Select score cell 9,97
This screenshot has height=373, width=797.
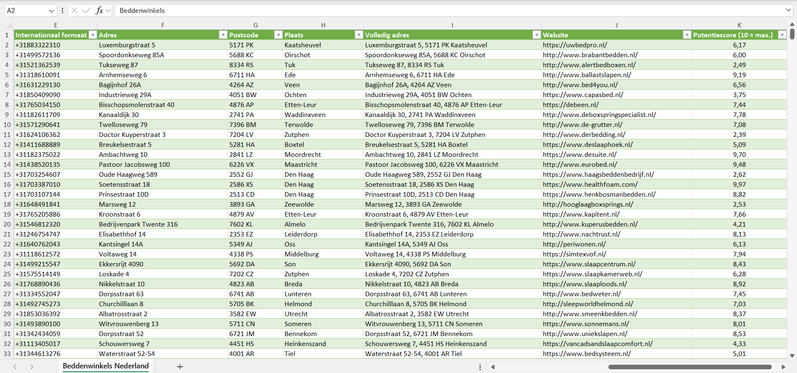(739, 184)
